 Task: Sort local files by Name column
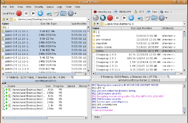[x=16, y=24]
